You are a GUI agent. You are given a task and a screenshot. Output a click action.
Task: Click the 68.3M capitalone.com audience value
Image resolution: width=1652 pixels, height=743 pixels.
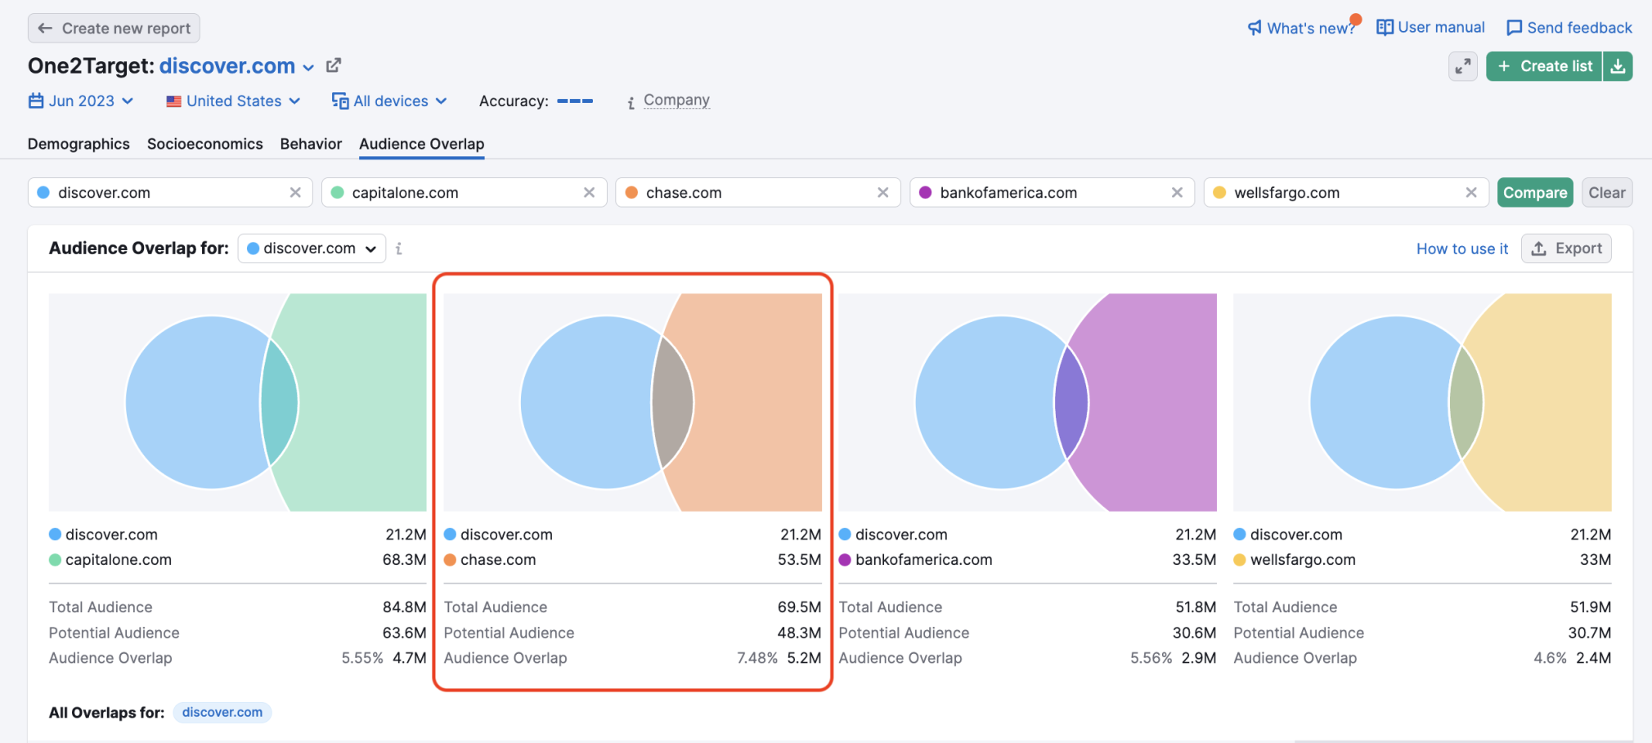[x=404, y=559]
